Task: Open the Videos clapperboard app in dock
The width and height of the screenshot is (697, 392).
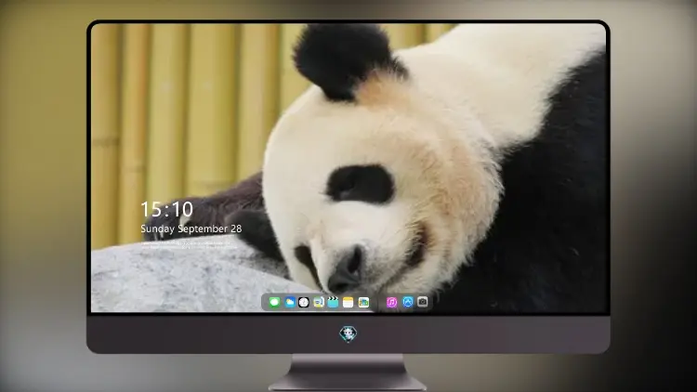Action: coord(333,302)
